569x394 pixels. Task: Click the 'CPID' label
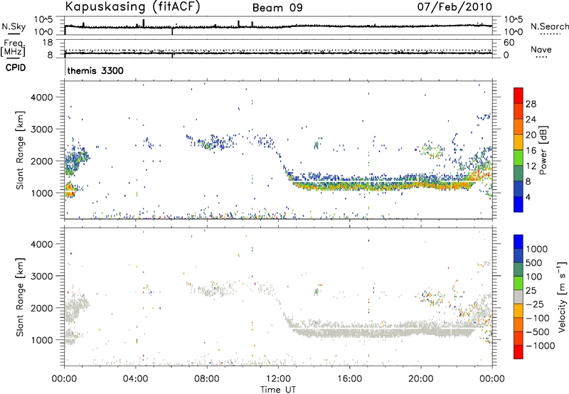coord(16,68)
